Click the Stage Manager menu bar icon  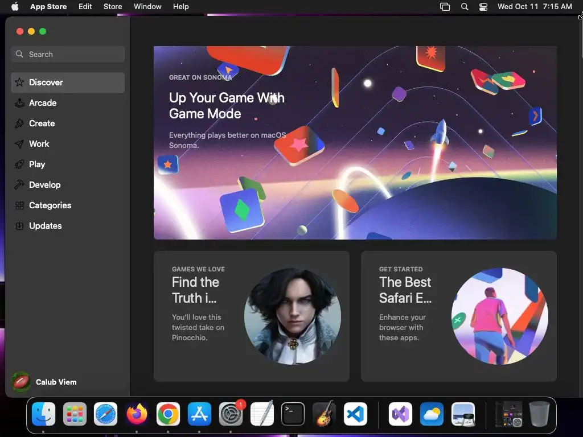point(445,7)
